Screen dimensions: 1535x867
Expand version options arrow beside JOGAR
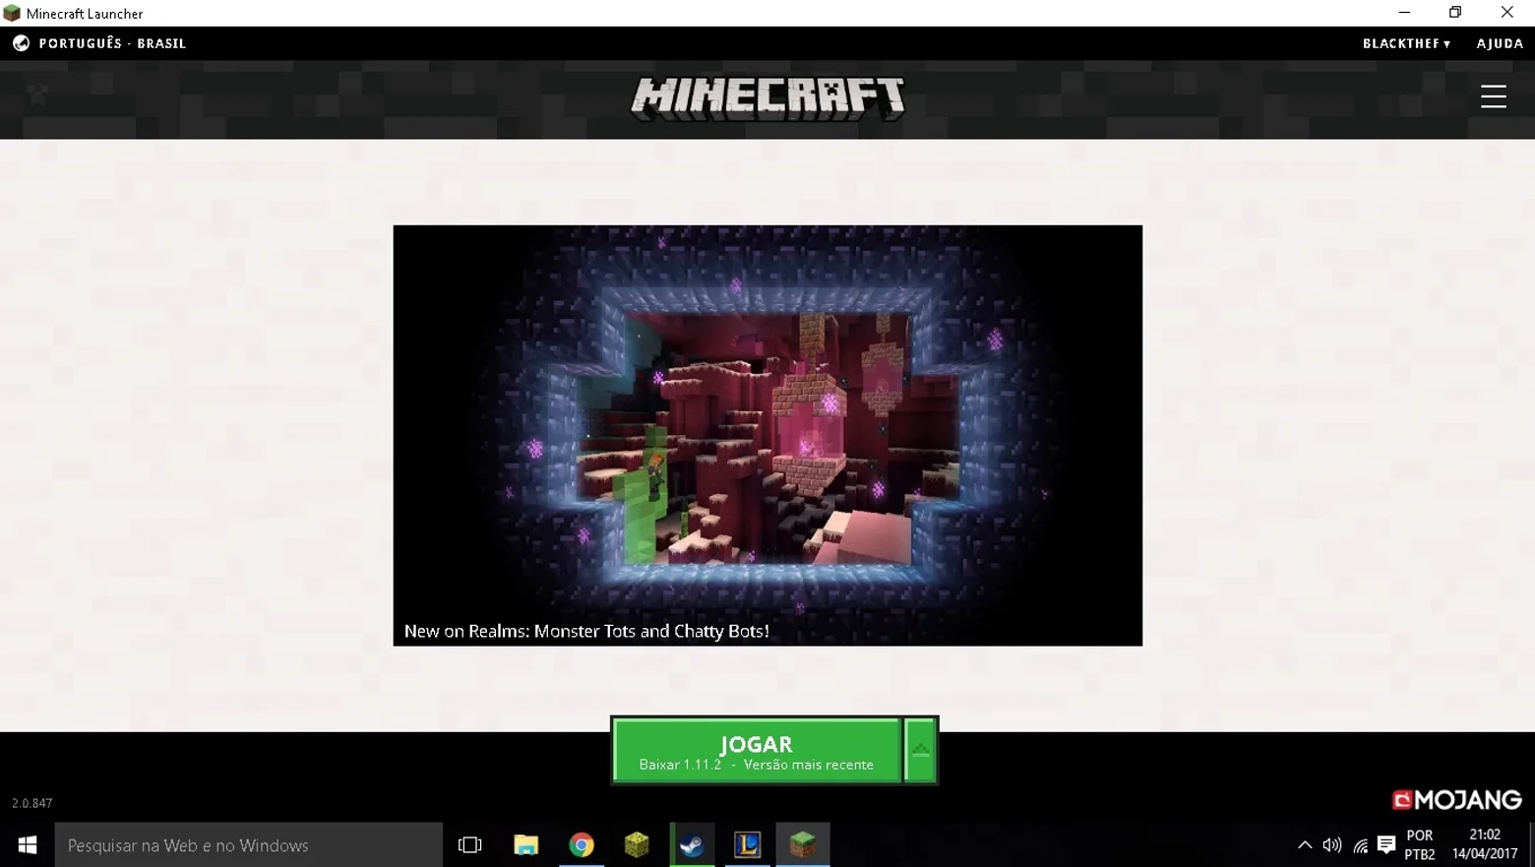click(920, 751)
